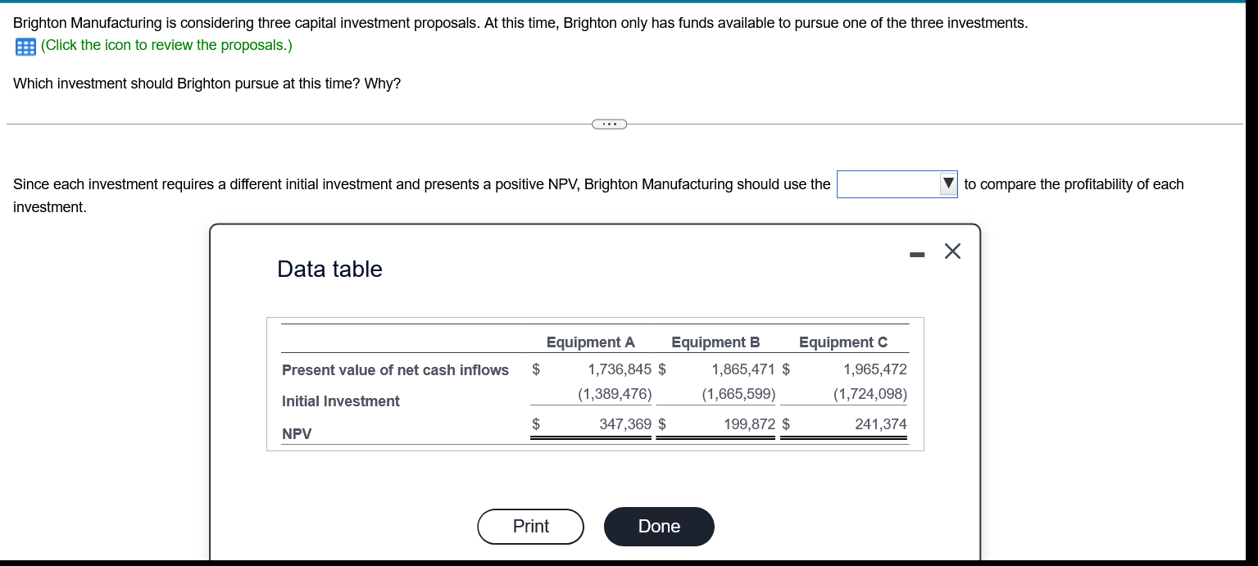
Task: Expand the ellipsis divider handle
Action: 609,125
